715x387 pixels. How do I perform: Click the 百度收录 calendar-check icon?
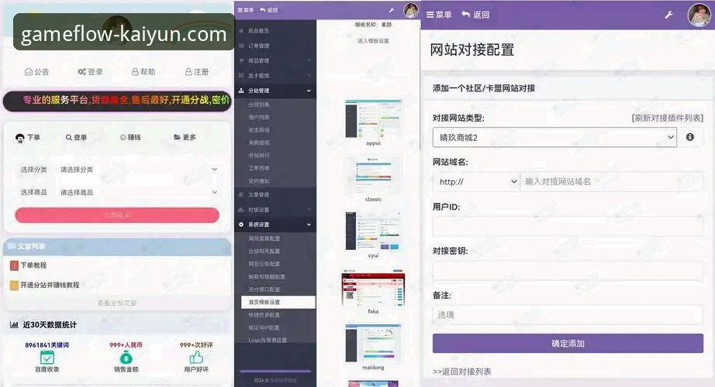(47, 358)
